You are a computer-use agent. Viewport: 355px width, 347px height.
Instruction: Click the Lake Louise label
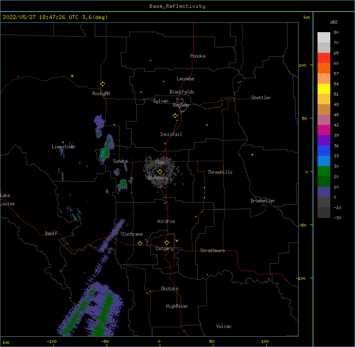[x=7, y=199]
